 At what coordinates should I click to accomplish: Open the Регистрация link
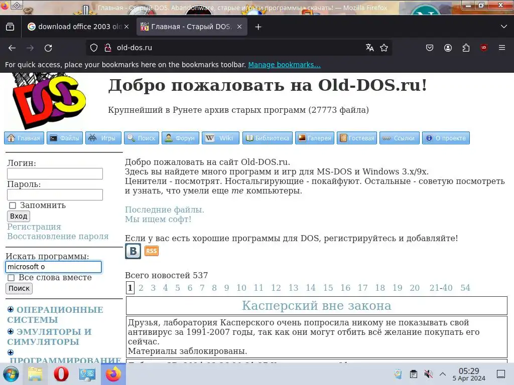34,227
